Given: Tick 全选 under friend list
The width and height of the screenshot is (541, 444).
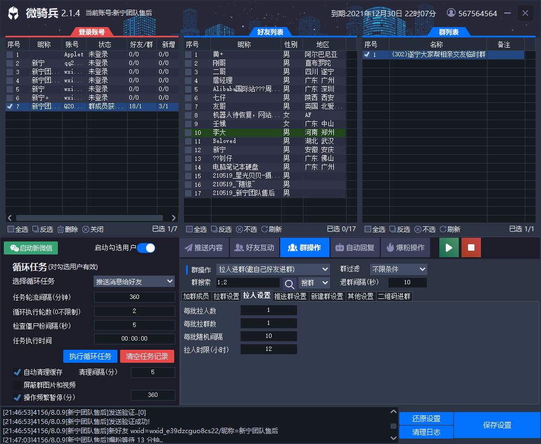Looking at the screenshot, I should pyautogui.click(x=189, y=229).
